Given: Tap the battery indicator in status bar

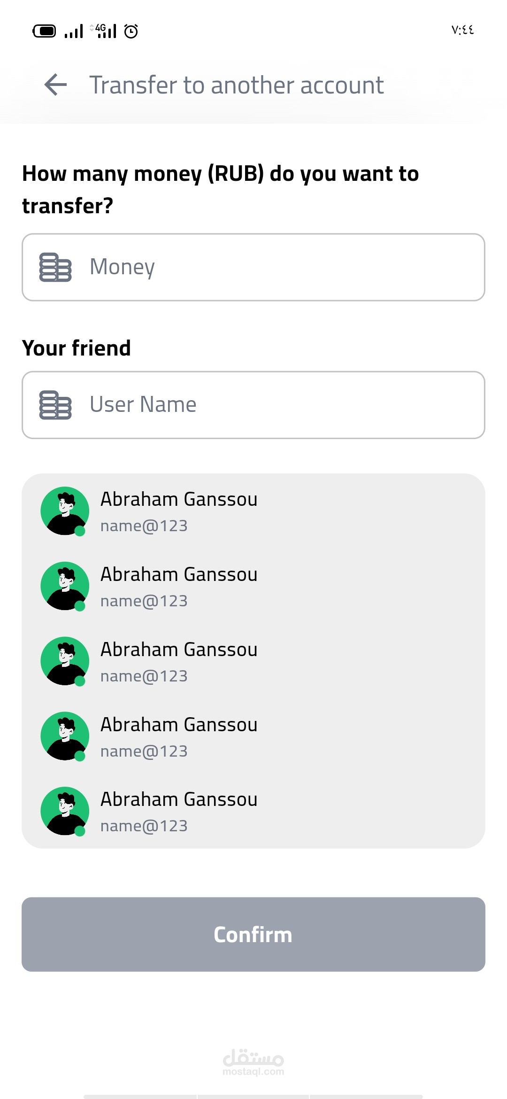Looking at the screenshot, I should [44, 31].
